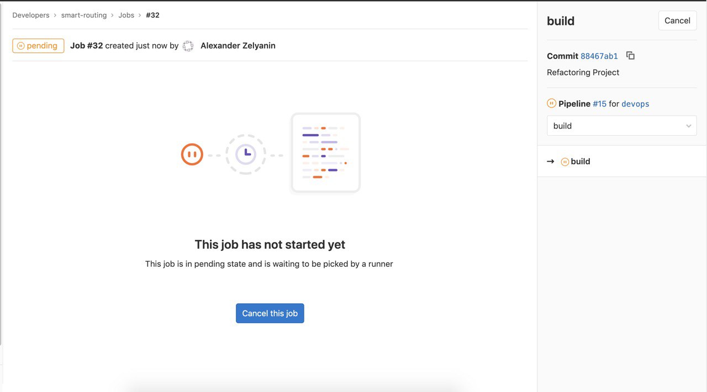Click the 'Job #32' title text
707x392 pixels.
tap(87, 46)
